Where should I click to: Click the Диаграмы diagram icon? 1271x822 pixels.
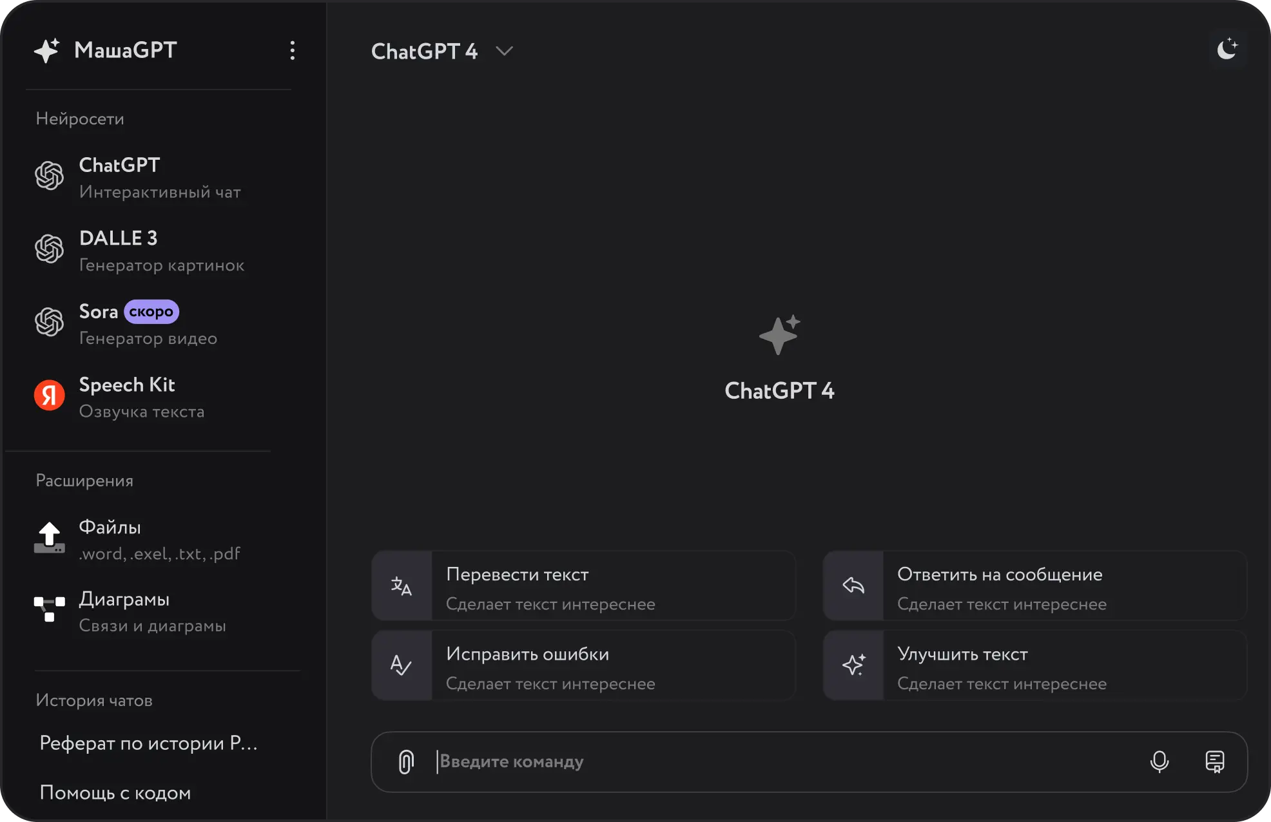click(x=50, y=609)
